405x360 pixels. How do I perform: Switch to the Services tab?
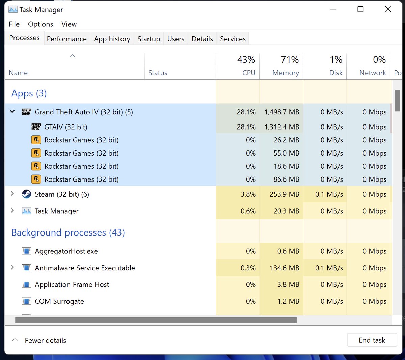point(233,39)
